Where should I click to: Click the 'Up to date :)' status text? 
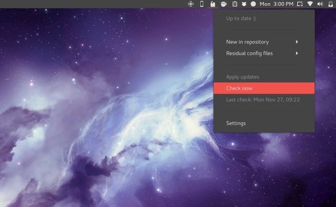[x=241, y=18]
